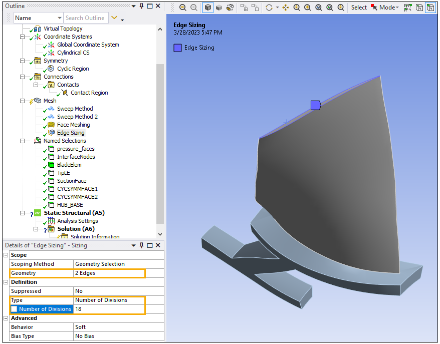Toggle shaded exterior with edges display
The image size is (440, 344).
(208, 8)
